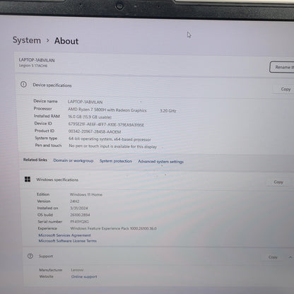294x294 pixels.
Task: Select the 16.0 GB installed RAM value
Action: 90,117
